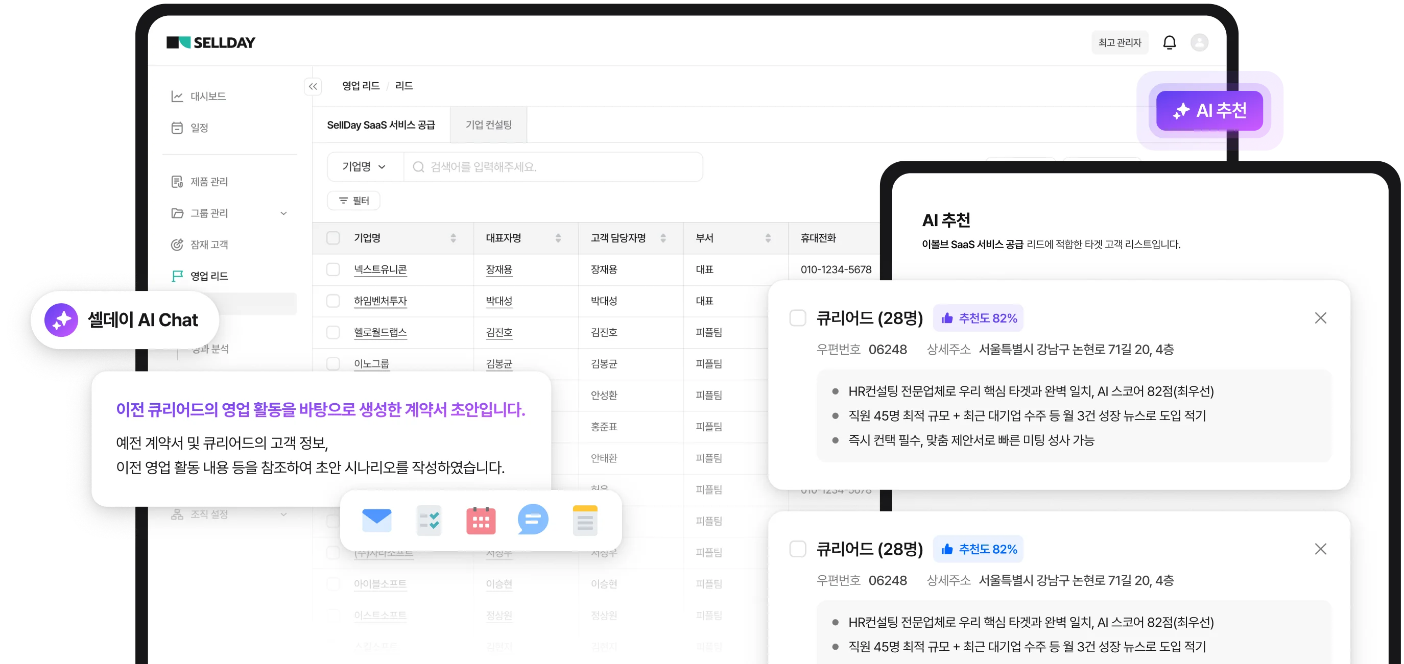
Task: Click the blue mail envelope icon
Action: click(376, 520)
